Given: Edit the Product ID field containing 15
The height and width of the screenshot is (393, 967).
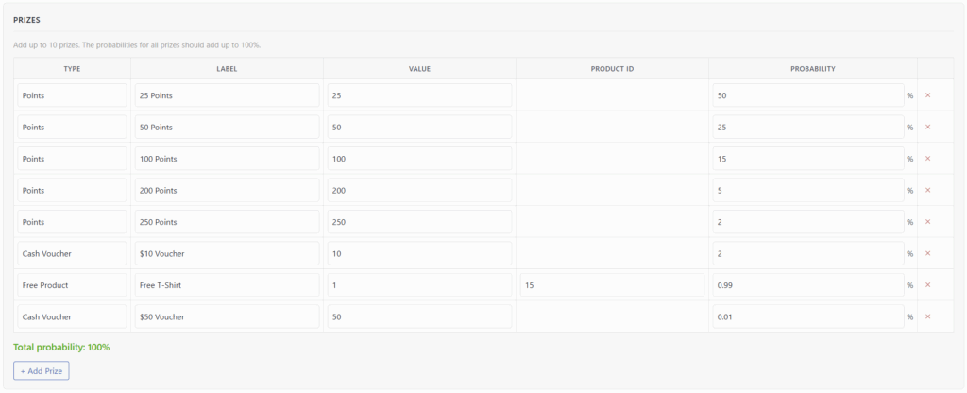Looking at the screenshot, I should click(612, 285).
